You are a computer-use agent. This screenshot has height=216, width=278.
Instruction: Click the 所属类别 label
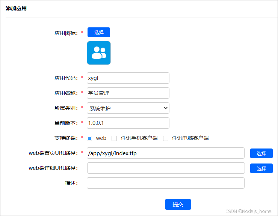click(66, 108)
